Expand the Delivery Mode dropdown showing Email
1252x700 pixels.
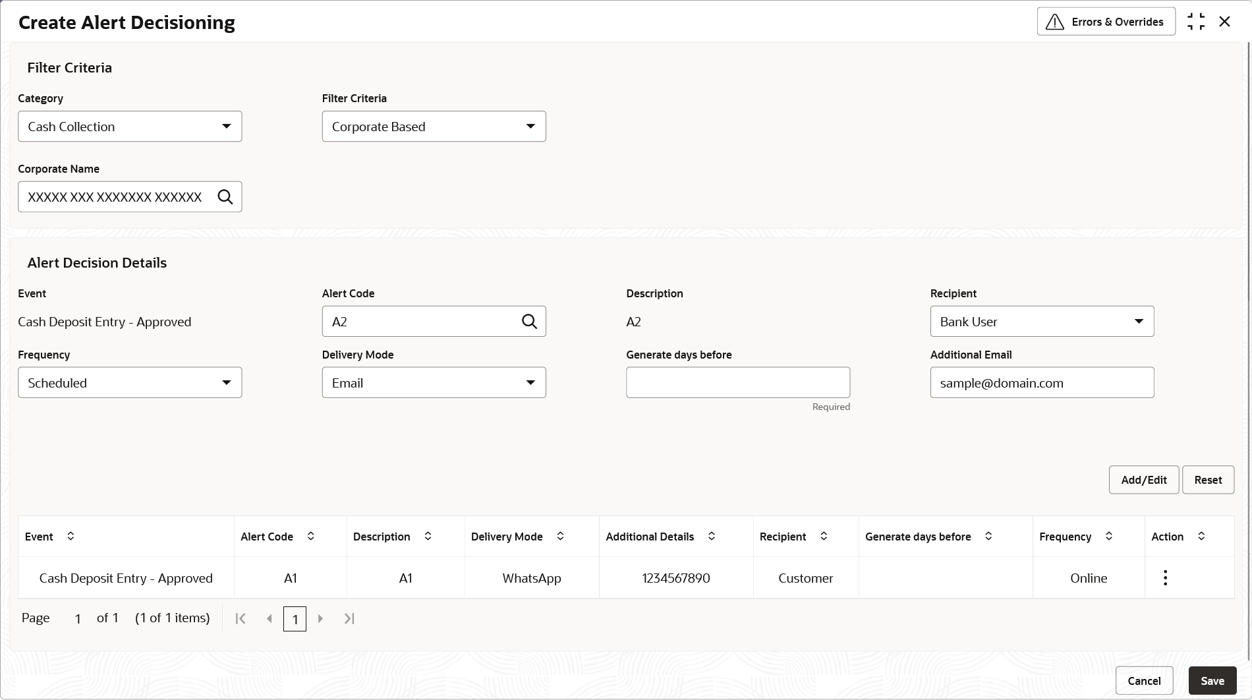point(434,383)
